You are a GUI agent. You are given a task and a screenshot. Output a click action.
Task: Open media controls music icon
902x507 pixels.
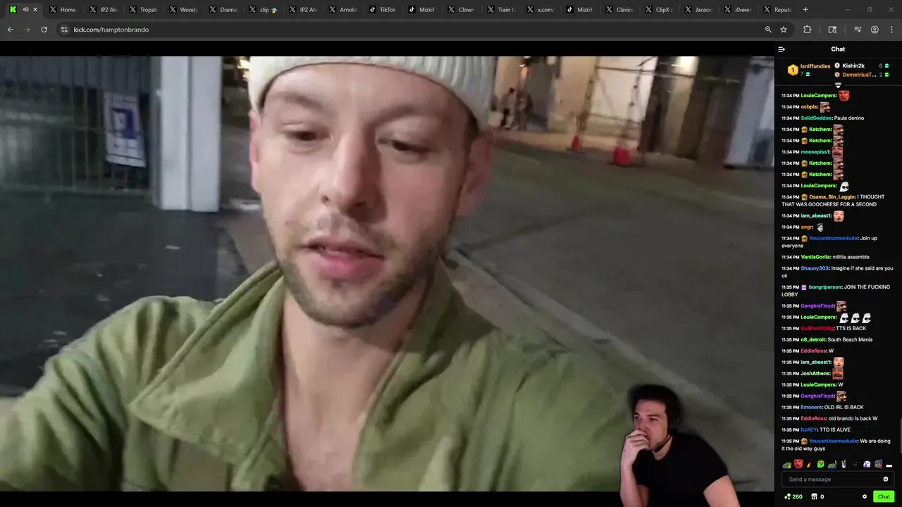coord(858,30)
